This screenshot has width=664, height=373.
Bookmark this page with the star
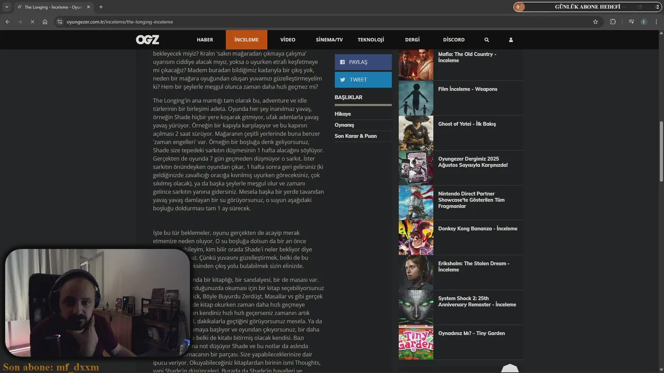pyautogui.click(x=595, y=22)
